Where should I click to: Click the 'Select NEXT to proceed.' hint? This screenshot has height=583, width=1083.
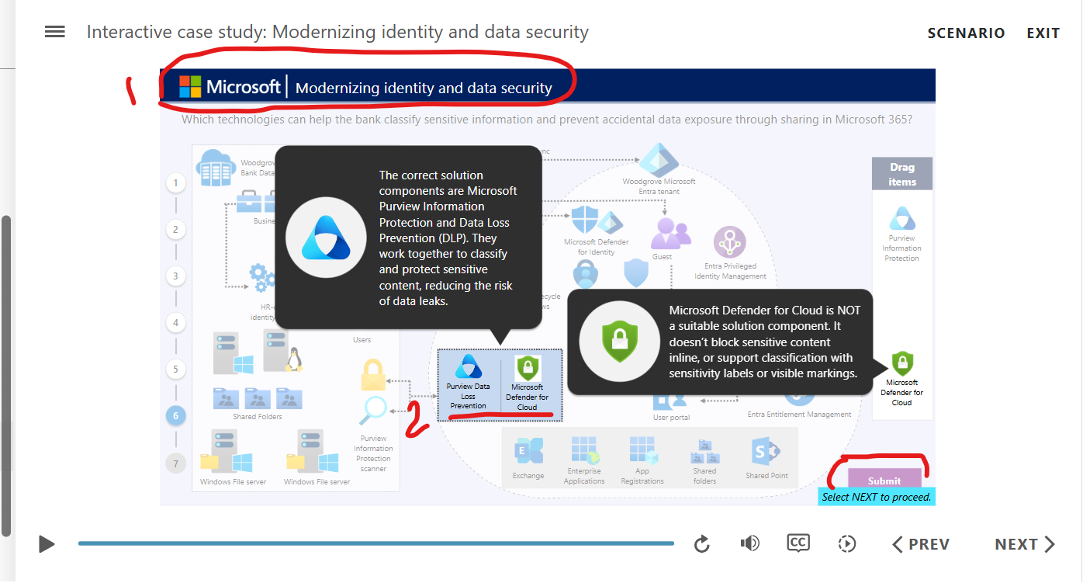[x=877, y=497]
